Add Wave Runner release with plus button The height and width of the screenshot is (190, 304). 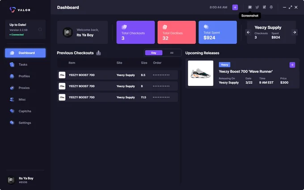292,65
